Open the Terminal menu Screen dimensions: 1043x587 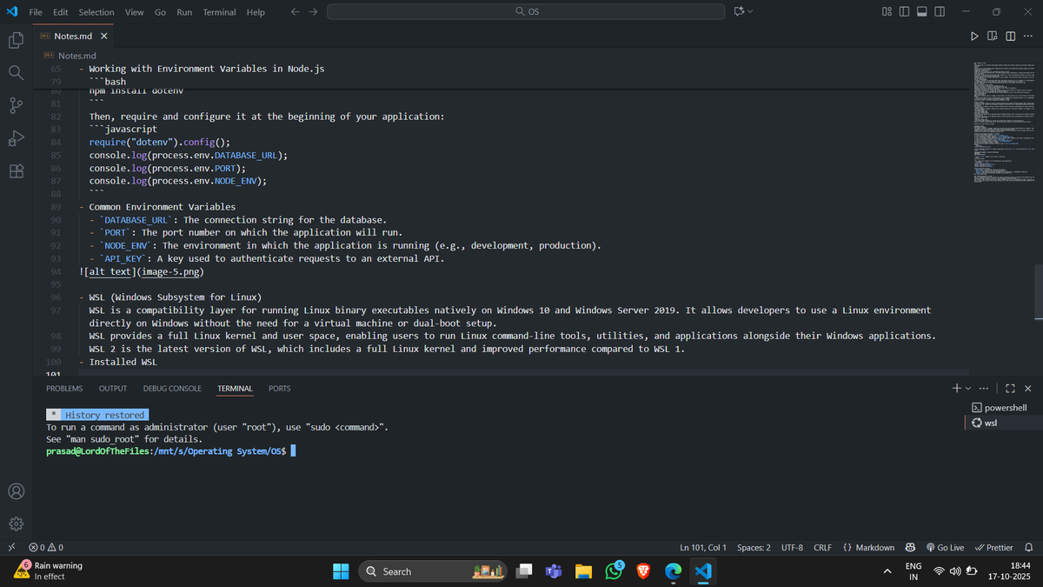(219, 12)
